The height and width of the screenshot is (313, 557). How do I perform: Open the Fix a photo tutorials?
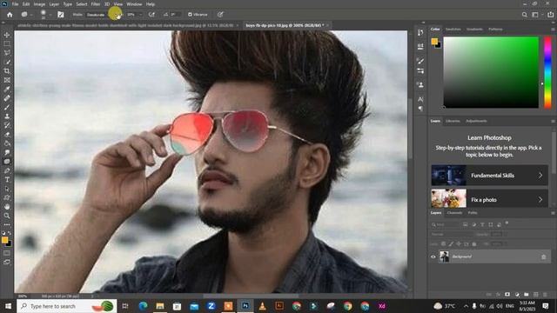pos(489,199)
